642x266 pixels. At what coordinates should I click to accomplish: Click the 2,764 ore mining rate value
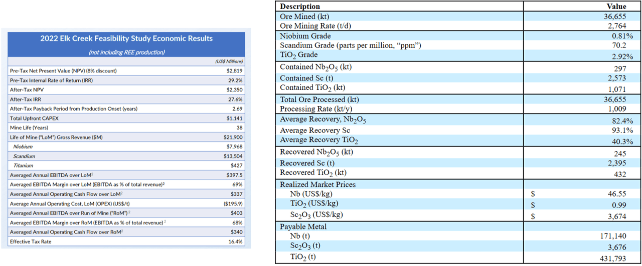pyautogui.click(x=617, y=25)
